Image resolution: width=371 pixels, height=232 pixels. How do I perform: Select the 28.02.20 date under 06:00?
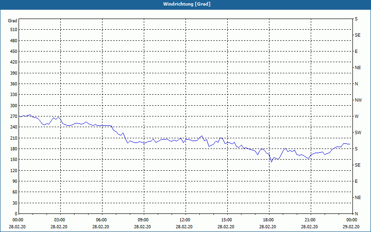(x=101, y=226)
